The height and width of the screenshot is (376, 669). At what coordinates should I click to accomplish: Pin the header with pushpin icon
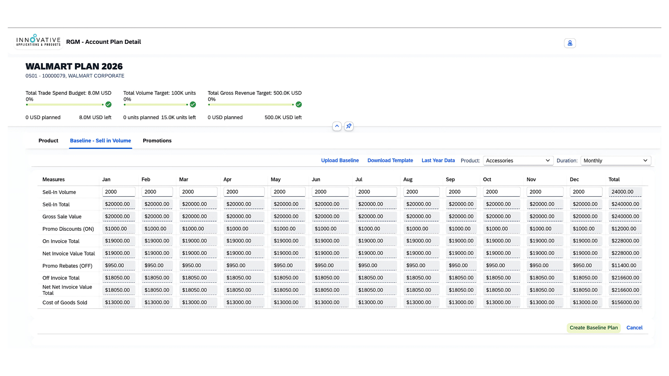click(349, 126)
